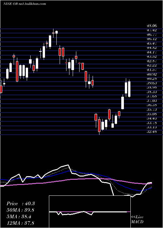Screen dimensions: 163x228
Task: Open the MACD inset chart box
Action: pyautogui.click(x=90, y=212)
